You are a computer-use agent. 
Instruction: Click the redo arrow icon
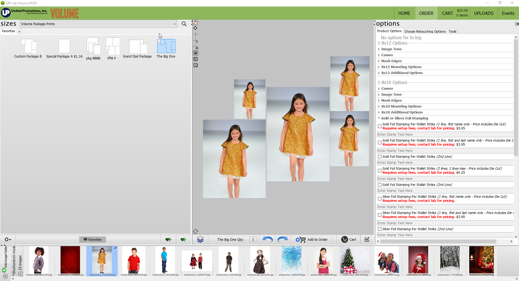[282, 239]
